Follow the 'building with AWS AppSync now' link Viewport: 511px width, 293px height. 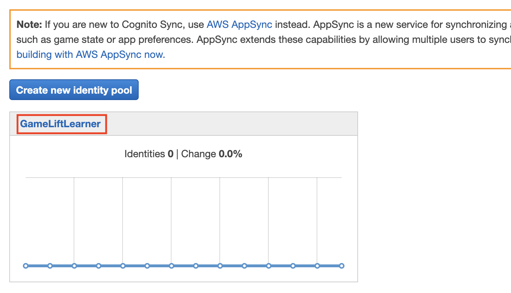91,55
